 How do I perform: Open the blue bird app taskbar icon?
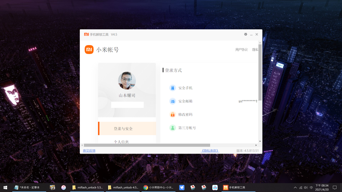[x=181, y=187]
